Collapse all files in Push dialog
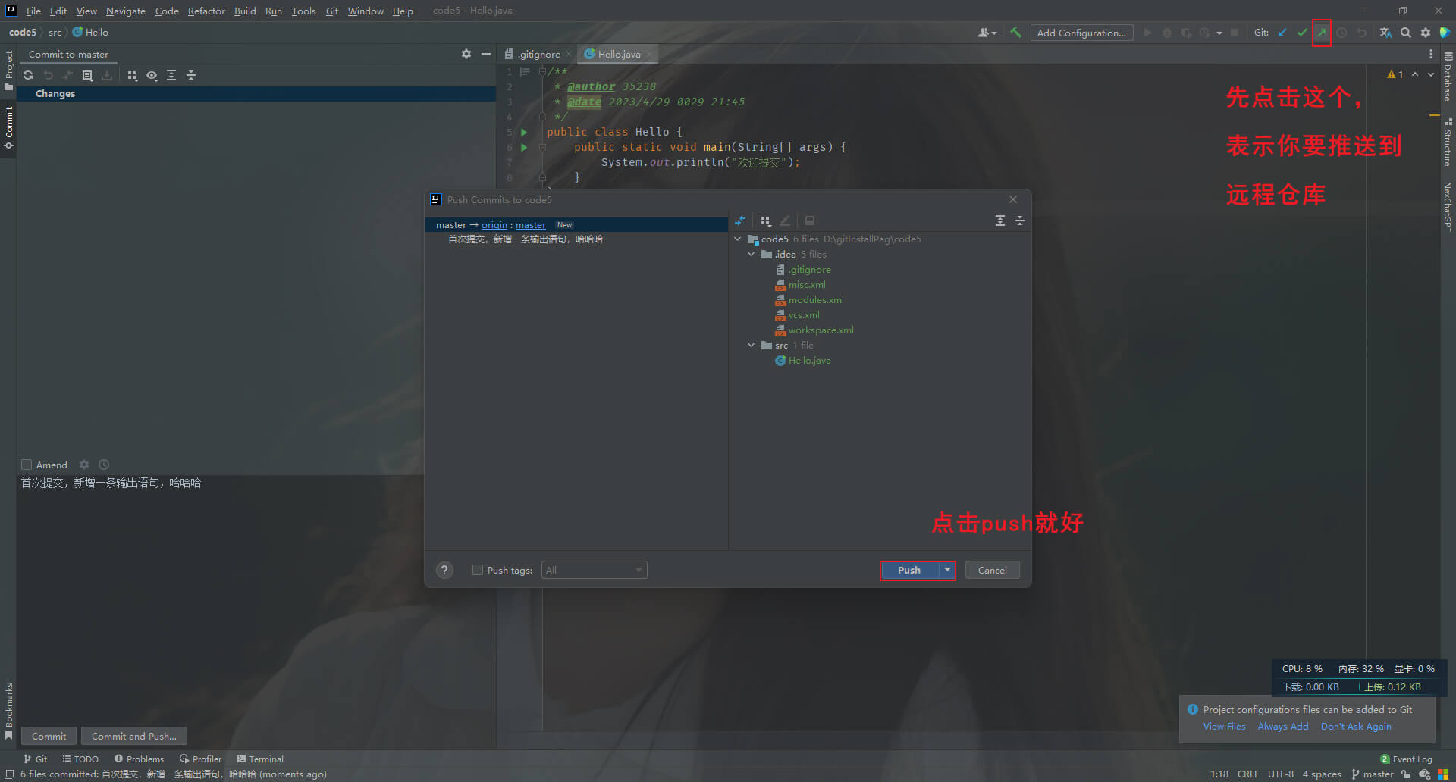The width and height of the screenshot is (1456, 782). pyautogui.click(x=1020, y=221)
